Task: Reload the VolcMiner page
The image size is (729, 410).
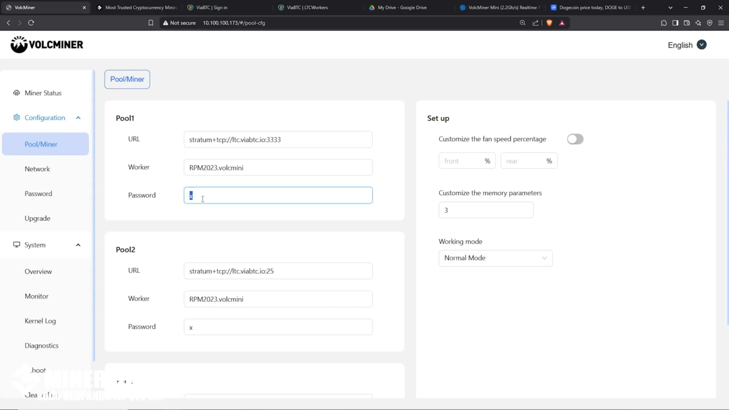Action: click(31, 23)
